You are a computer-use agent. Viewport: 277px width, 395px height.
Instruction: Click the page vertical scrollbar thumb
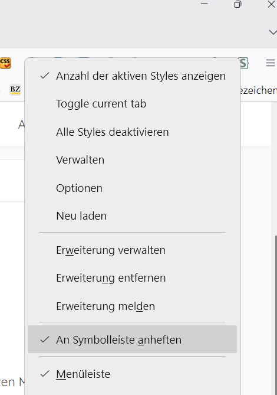(x=276, y=315)
